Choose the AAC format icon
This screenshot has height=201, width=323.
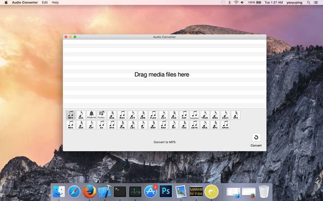click(81, 115)
